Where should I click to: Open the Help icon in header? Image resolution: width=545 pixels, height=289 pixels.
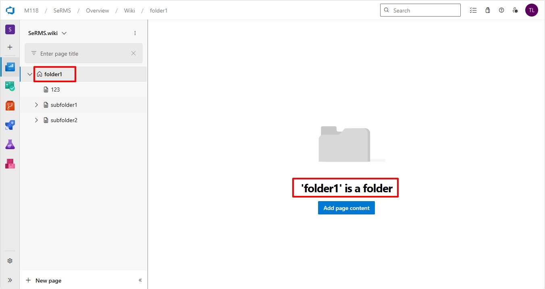[501, 10]
